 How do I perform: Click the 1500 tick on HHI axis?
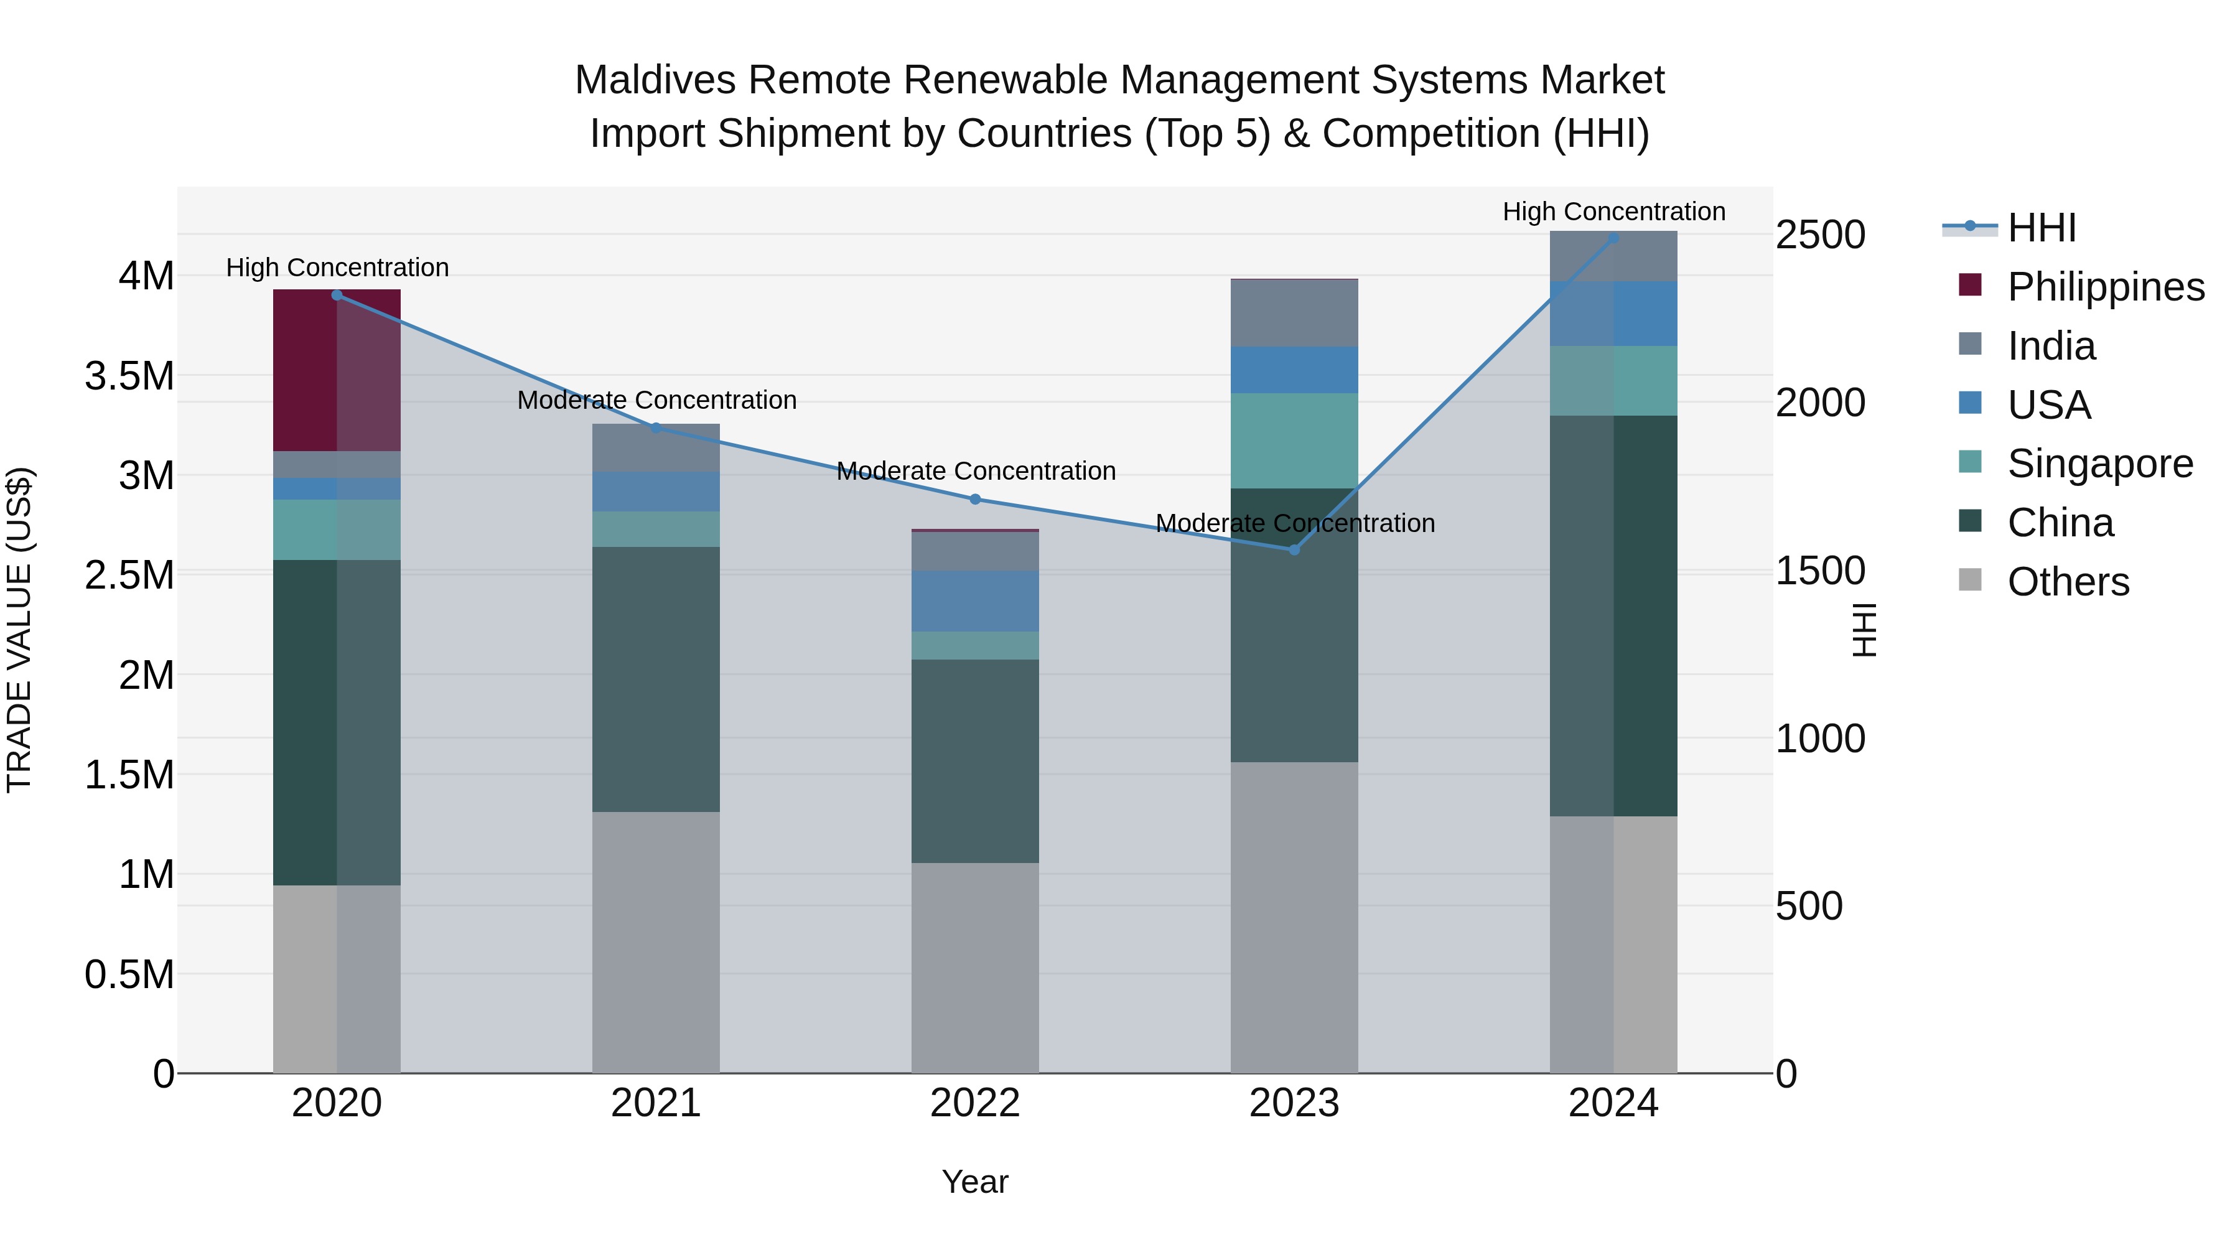tap(1821, 571)
